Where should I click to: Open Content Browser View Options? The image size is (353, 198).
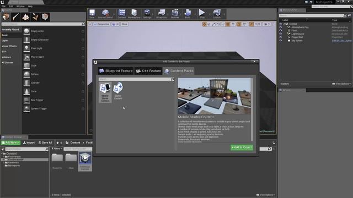(x=265, y=195)
